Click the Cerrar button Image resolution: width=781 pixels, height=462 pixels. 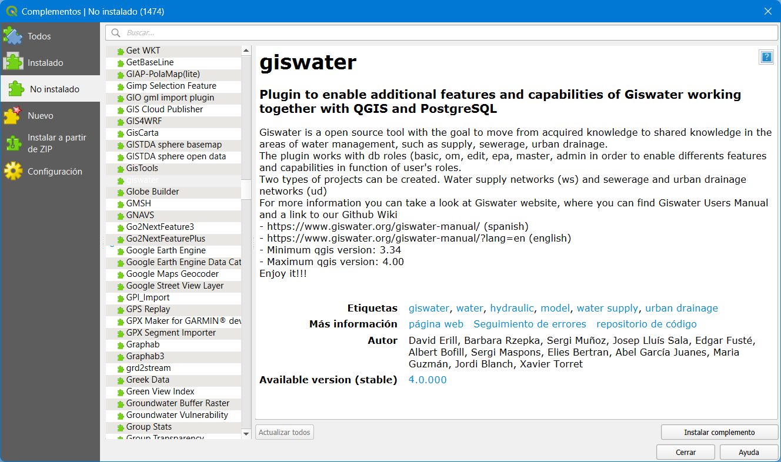[686, 452]
